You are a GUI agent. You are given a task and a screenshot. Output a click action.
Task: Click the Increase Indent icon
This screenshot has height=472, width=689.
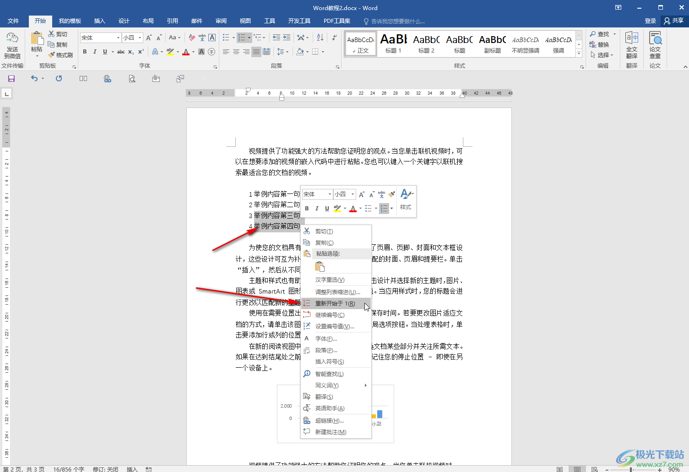tap(287, 38)
